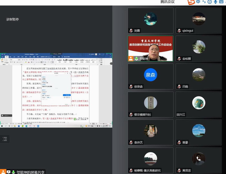Collapse arrow at Word ribbon right edge
Image resolution: width=226 pixels, height=174 pixels.
pyautogui.click(x=111, y=63)
